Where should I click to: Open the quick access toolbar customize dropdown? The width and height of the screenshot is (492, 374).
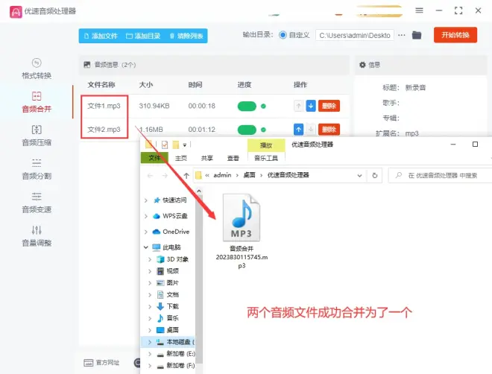185,145
